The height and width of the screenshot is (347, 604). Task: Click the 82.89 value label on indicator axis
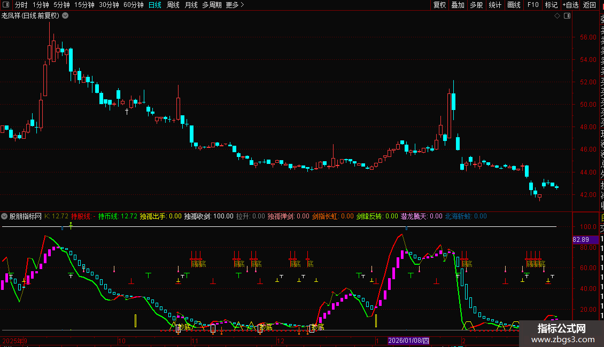580,240
